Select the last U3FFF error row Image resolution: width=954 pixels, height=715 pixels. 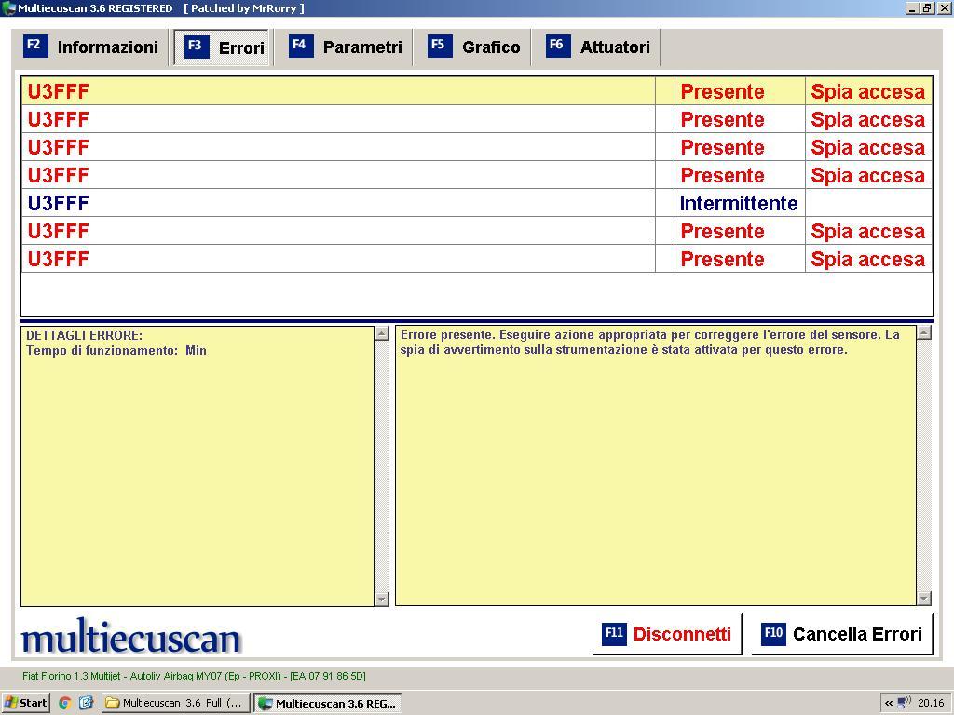[337, 259]
